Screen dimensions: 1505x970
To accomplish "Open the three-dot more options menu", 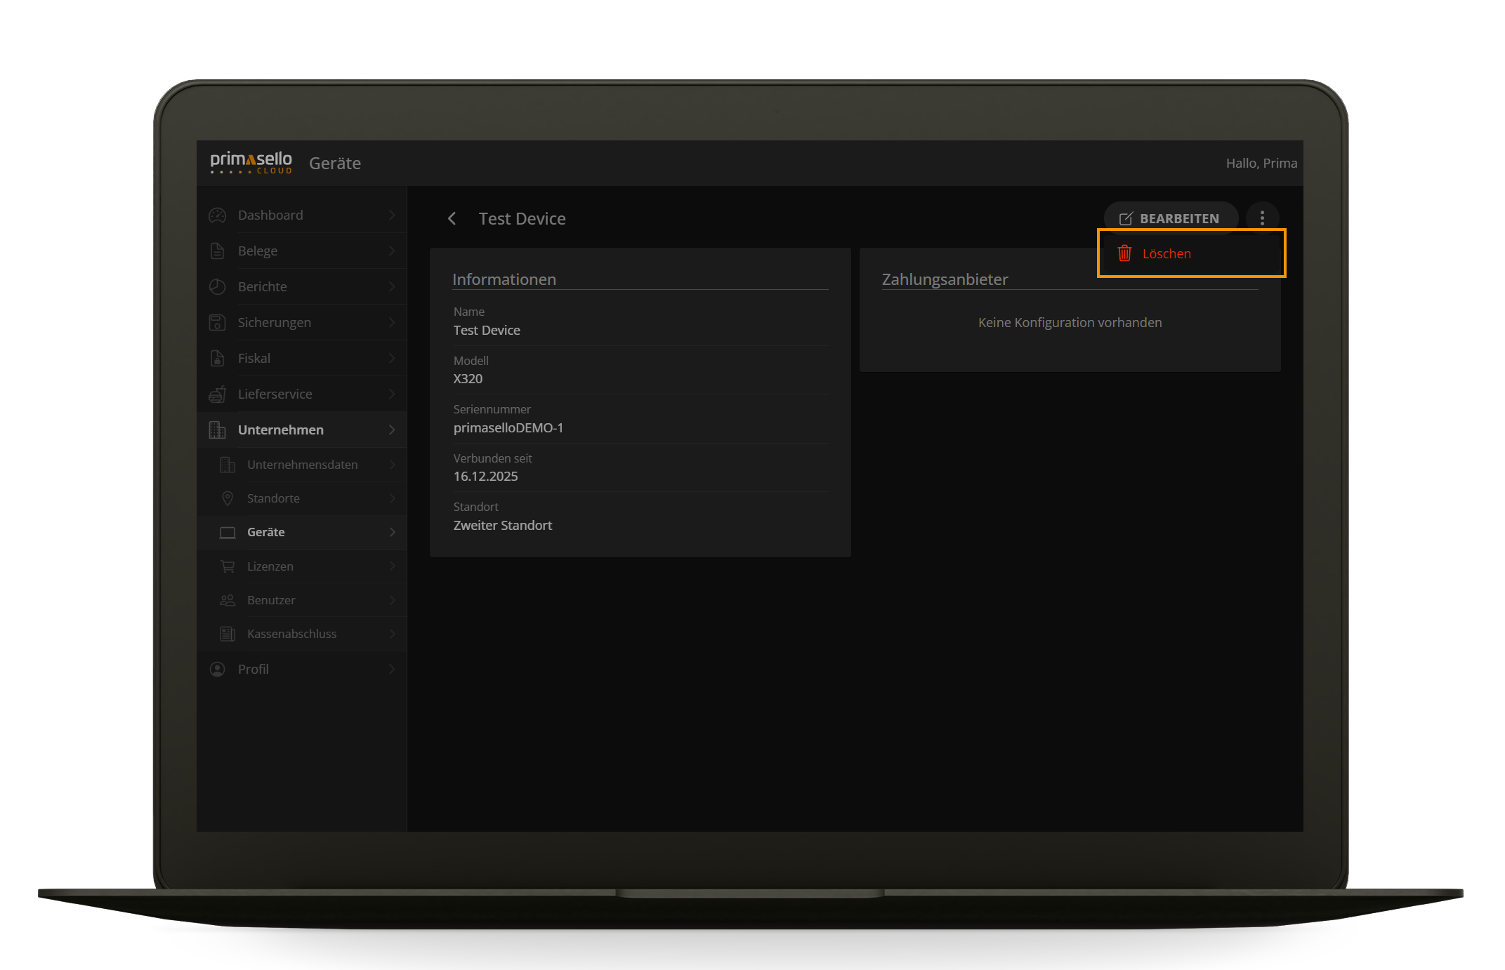I will click(x=1262, y=218).
